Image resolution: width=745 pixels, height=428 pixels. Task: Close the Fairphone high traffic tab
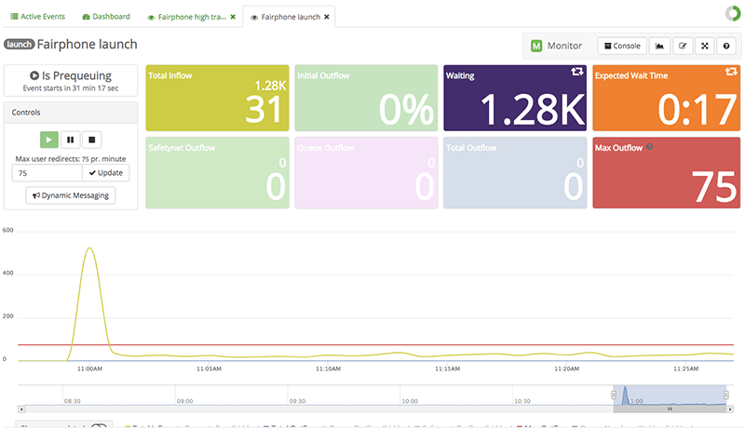(x=233, y=17)
